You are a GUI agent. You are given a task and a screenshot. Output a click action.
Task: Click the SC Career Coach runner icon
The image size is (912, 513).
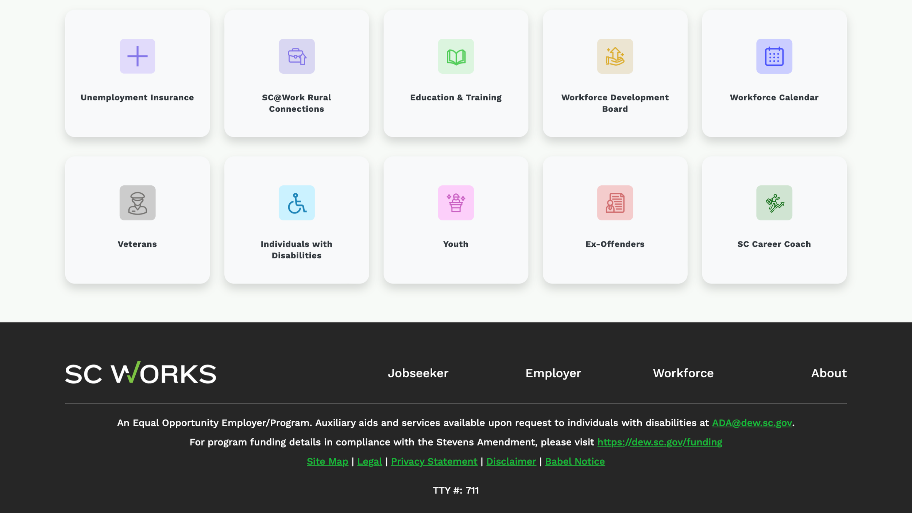click(774, 203)
